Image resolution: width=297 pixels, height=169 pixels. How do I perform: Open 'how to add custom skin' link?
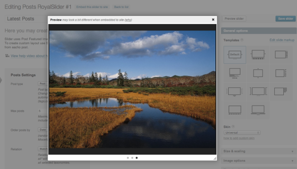point(239,138)
